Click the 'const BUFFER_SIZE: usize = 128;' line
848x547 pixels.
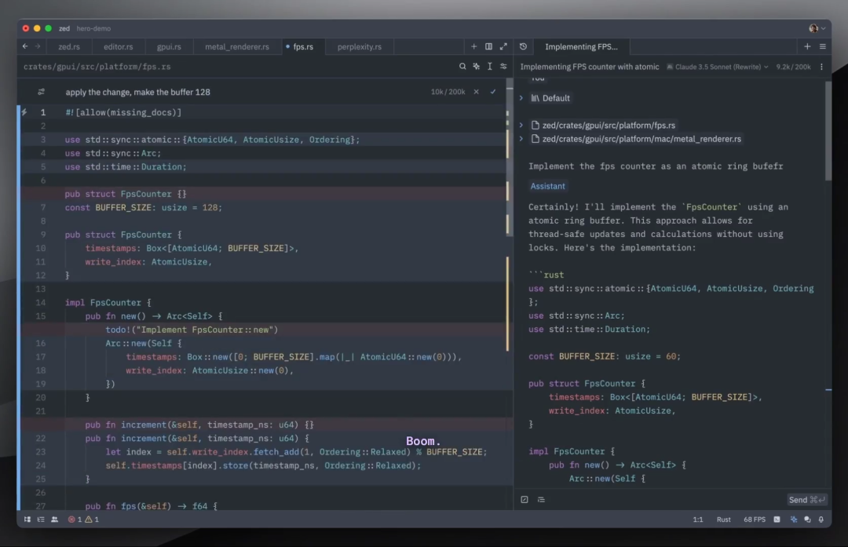tap(144, 207)
